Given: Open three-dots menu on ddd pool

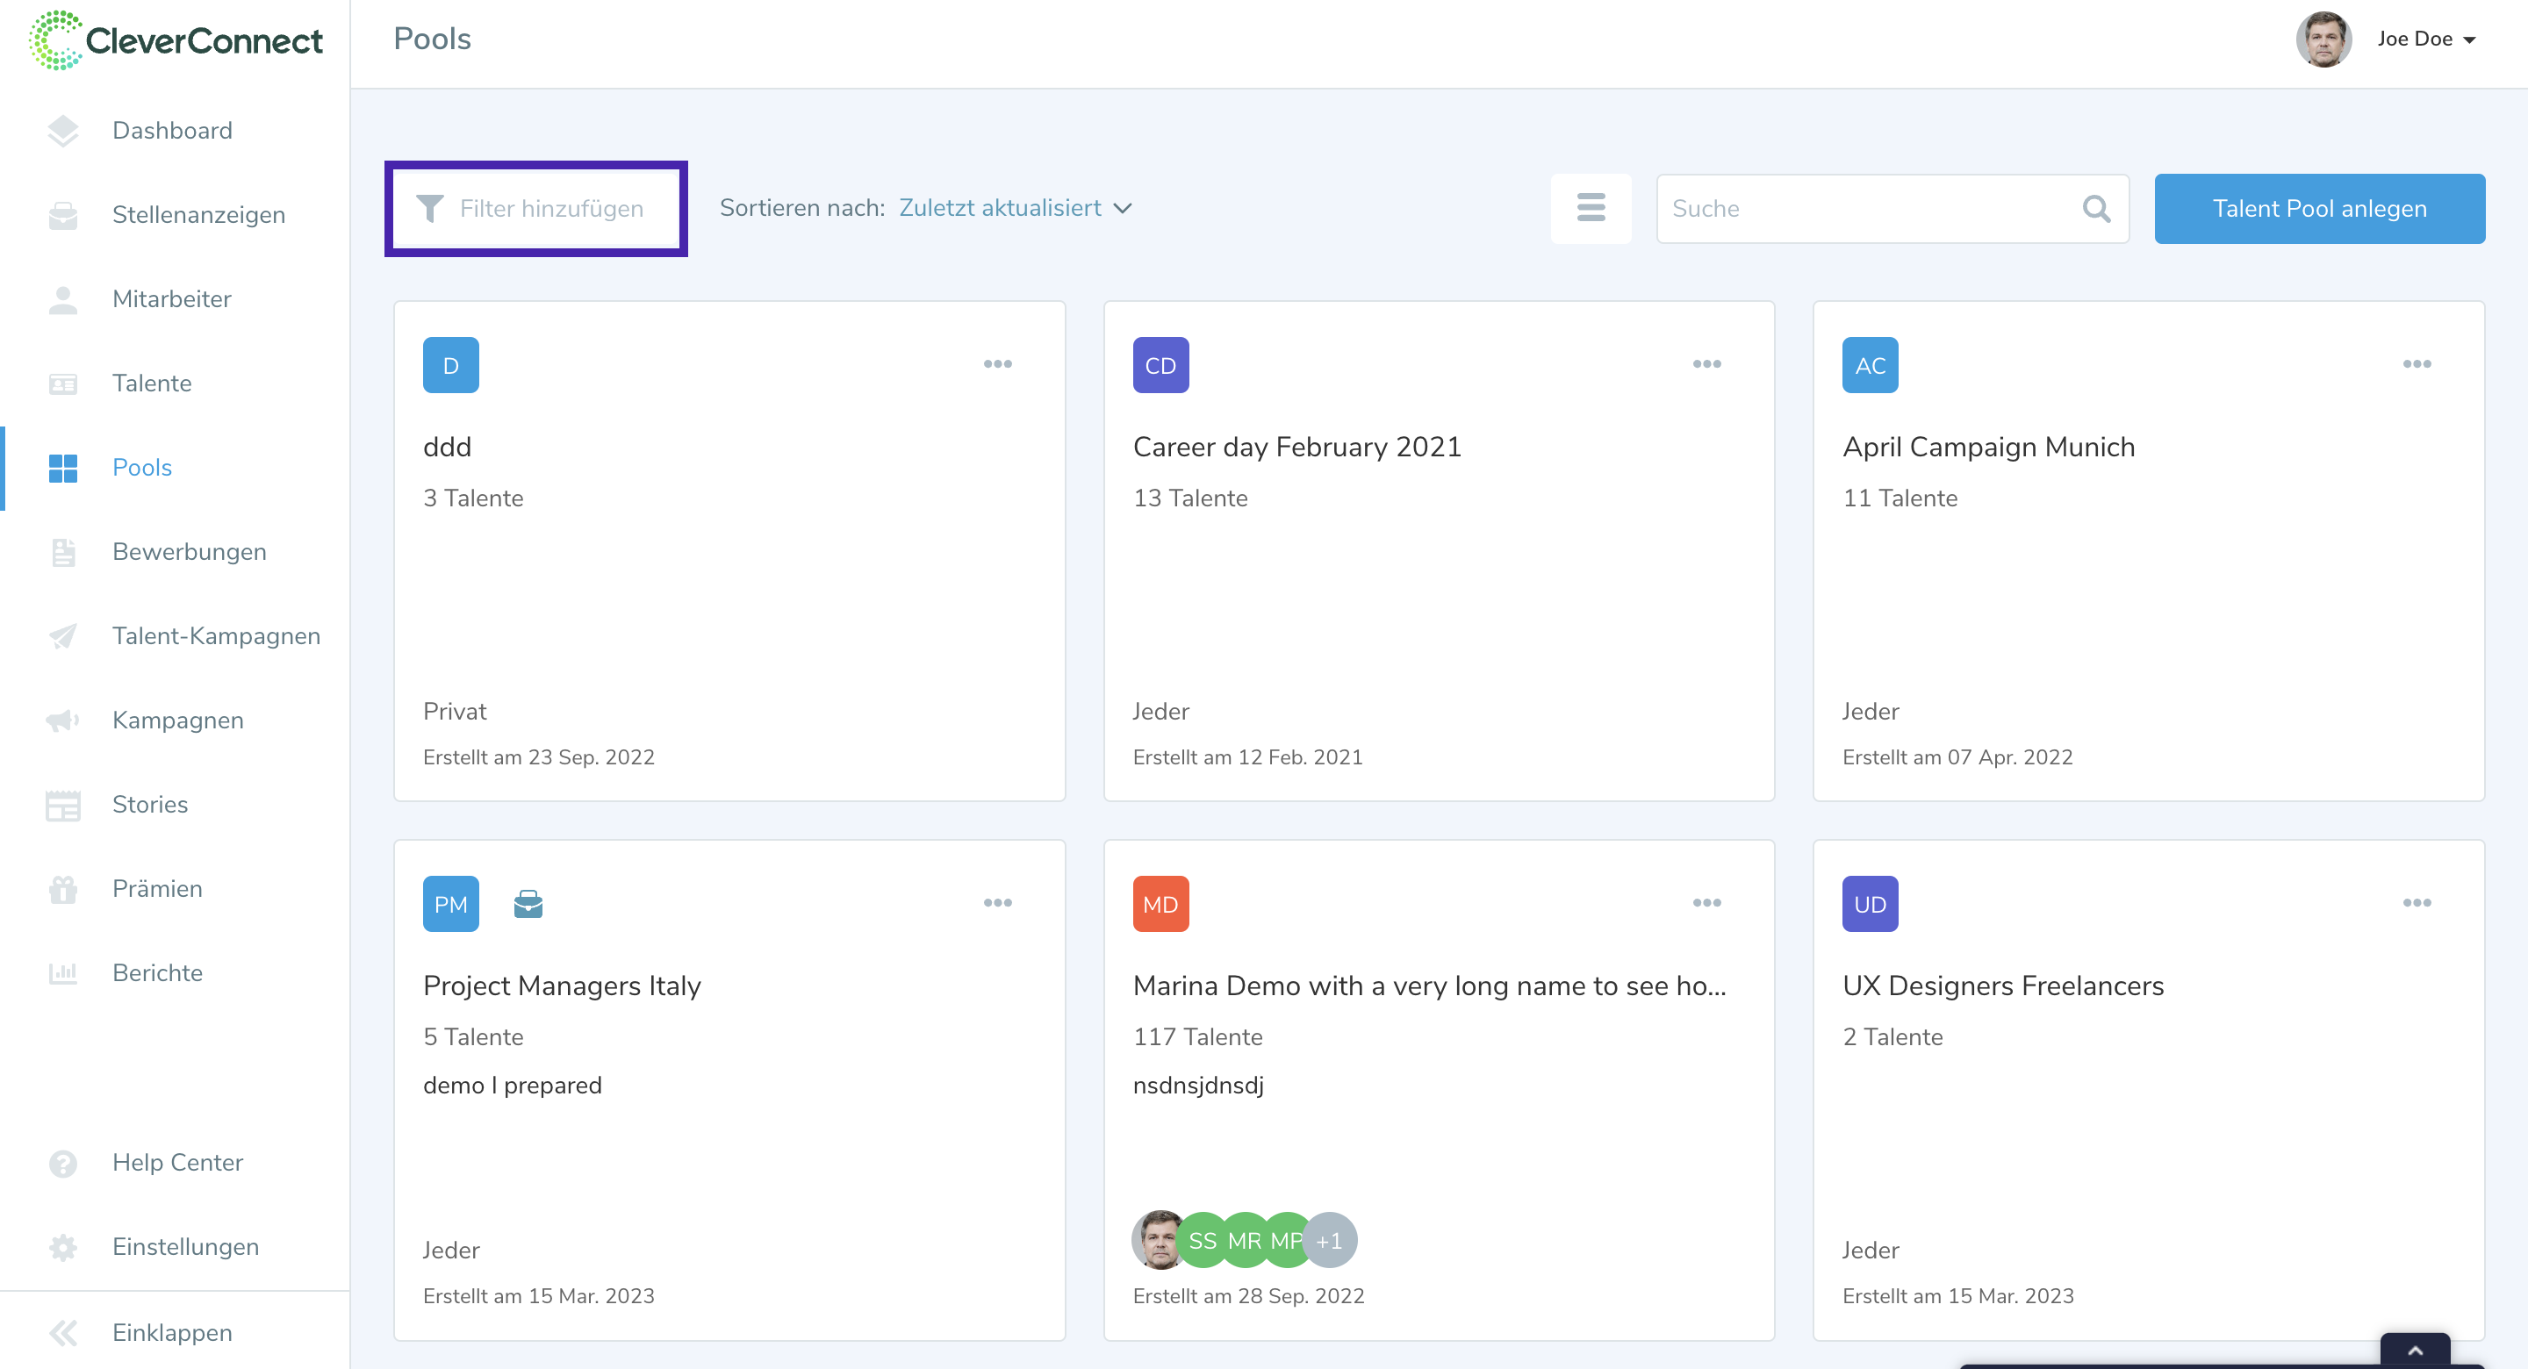Looking at the screenshot, I should click(x=997, y=364).
